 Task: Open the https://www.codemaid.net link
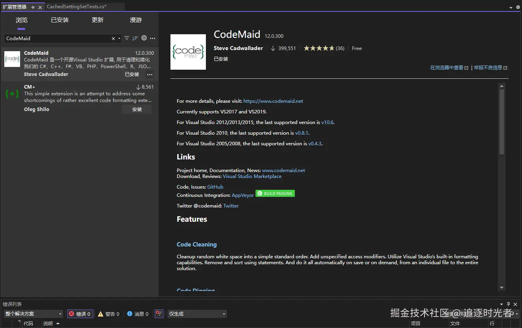click(273, 101)
